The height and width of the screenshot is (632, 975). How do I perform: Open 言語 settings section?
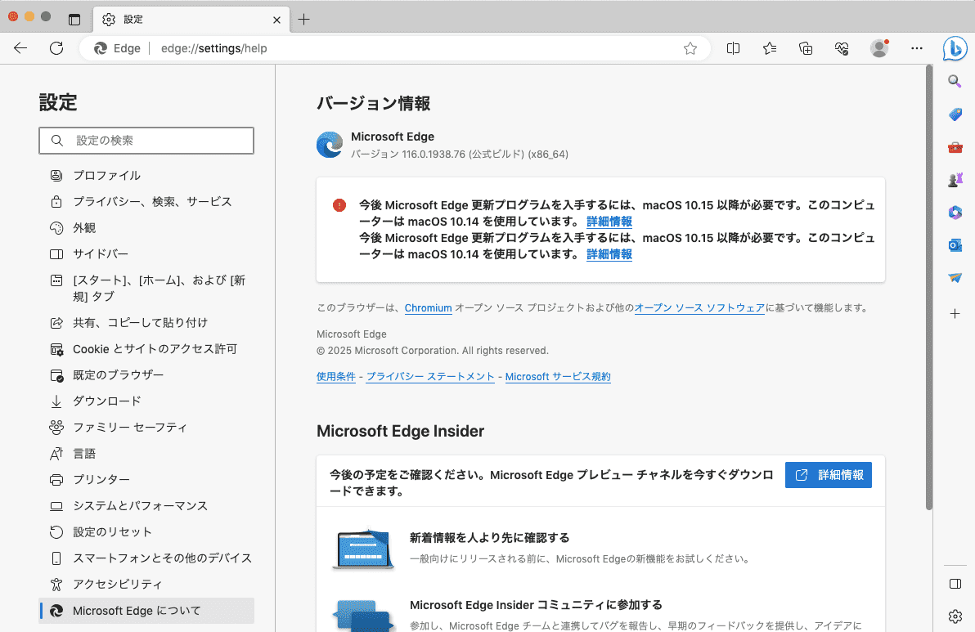pyautogui.click(x=146, y=453)
